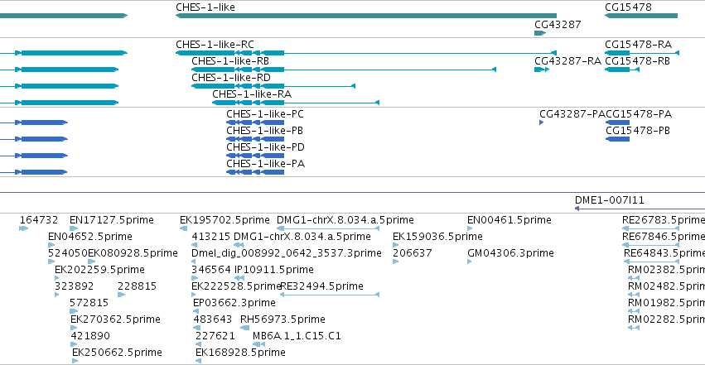The width and height of the screenshot is (705, 365).
Task: Select RE26783.5prime cDNA feature
Action: coord(650,228)
